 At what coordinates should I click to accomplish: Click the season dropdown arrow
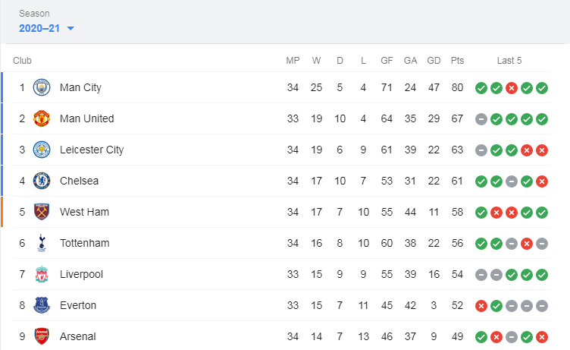pos(70,29)
